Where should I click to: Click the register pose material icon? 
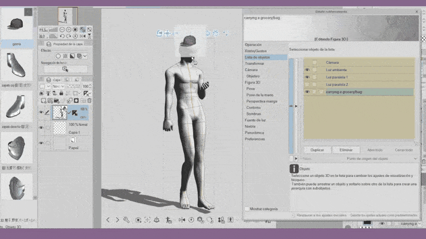(x=168, y=220)
